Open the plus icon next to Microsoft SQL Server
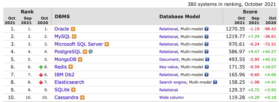The height and width of the screenshot is (102, 279). coord(107,44)
